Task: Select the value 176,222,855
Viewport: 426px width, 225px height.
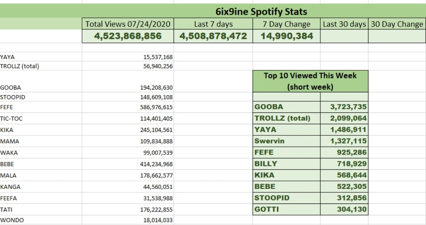Action: (x=156, y=210)
